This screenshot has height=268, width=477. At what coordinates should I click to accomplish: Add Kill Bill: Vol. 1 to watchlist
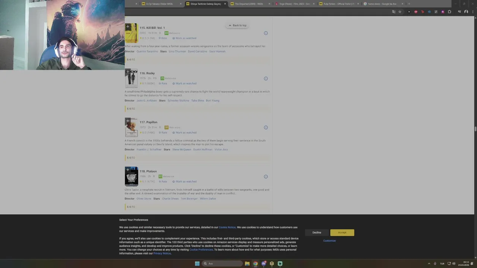(127, 27)
